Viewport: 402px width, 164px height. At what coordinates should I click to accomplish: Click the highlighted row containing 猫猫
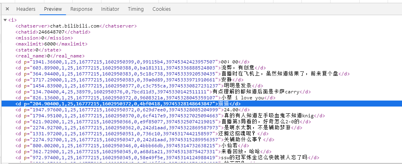tap(202, 103)
